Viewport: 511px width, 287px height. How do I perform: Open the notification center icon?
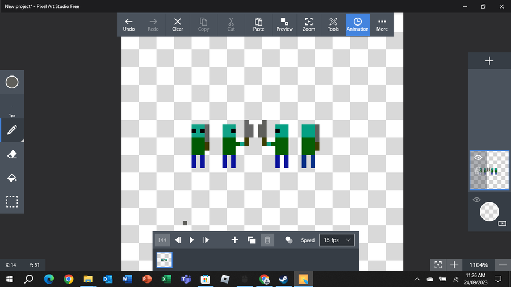[x=497, y=279]
